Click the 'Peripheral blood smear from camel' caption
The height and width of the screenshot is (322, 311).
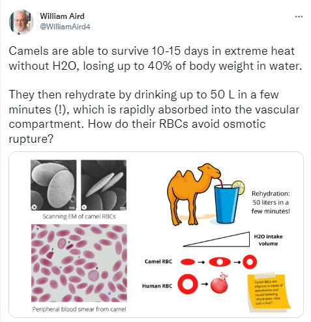(79, 309)
